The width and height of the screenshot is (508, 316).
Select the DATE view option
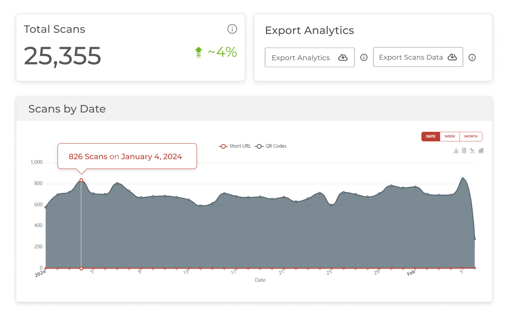431,136
